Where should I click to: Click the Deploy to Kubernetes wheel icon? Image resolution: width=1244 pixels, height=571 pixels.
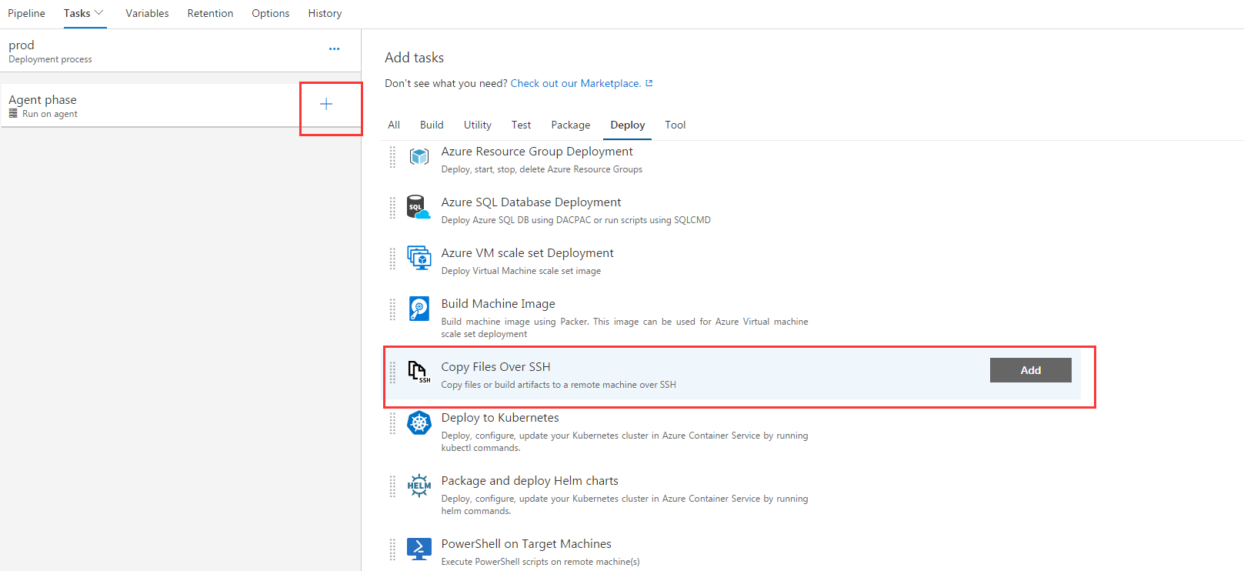(x=419, y=422)
